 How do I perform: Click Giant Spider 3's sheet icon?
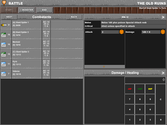click(x=4, y=54)
